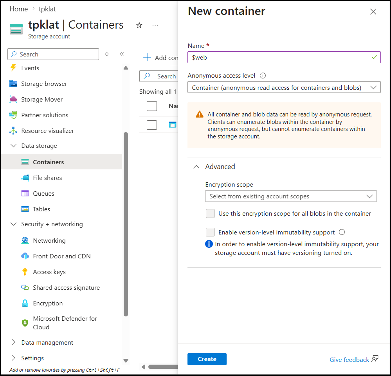
Task: Click the Resource visualizer icon
Action: click(14, 131)
